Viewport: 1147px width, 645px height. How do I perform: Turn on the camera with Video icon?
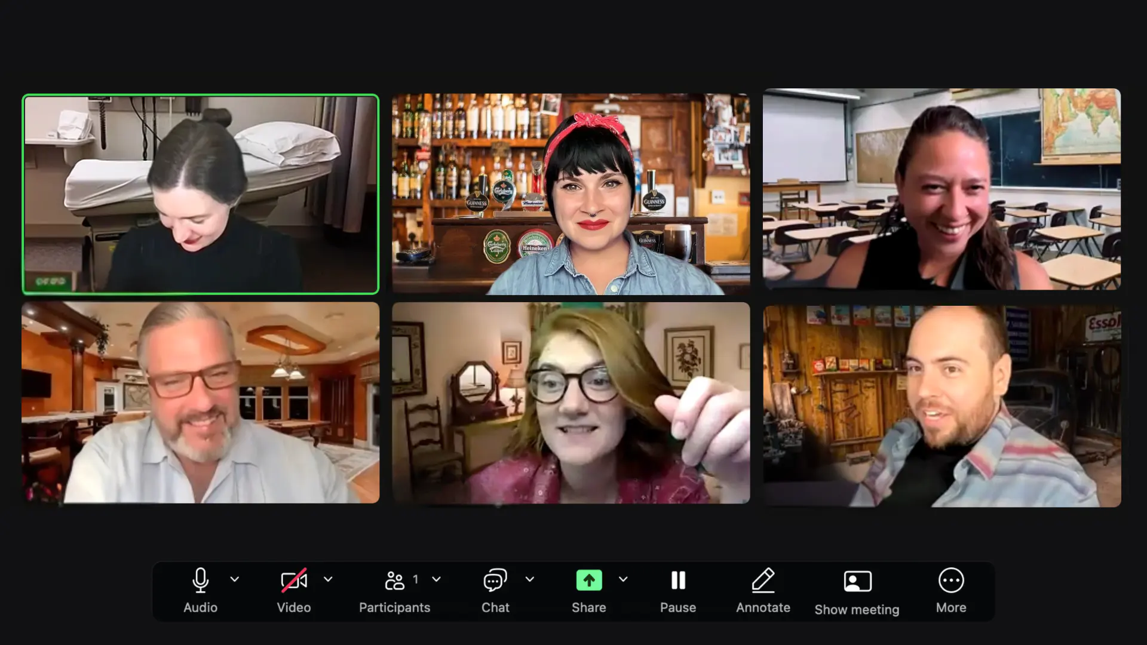294,580
